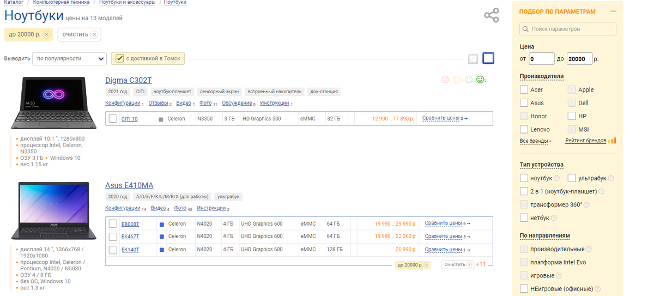Collapse the 'Подбор по параметрам' panel
Image resolution: width=654 pixels, height=296 pixels.
(x=613, y=11)
